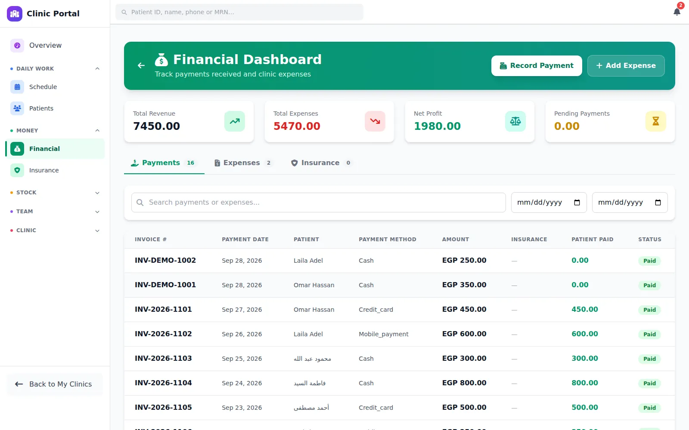
Task: Click the Invoice # column header
Action: 151,240
